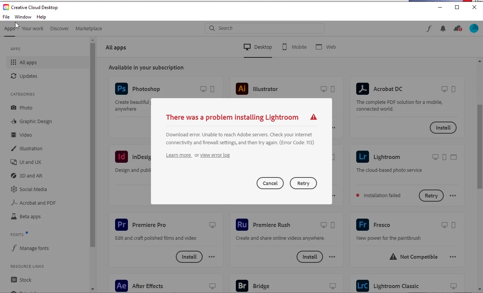Open the view error log link
Screen dimensions: 483x293
(x=215, y=155)
